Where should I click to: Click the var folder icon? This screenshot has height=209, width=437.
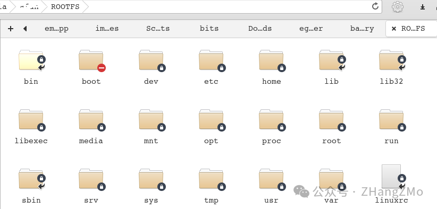tap(331, 179)
